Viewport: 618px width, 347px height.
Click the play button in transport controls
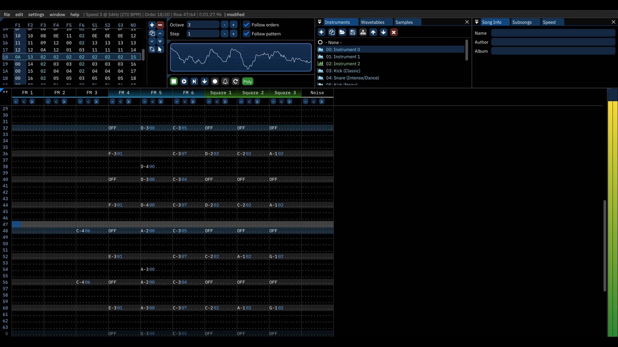(184, 81)
